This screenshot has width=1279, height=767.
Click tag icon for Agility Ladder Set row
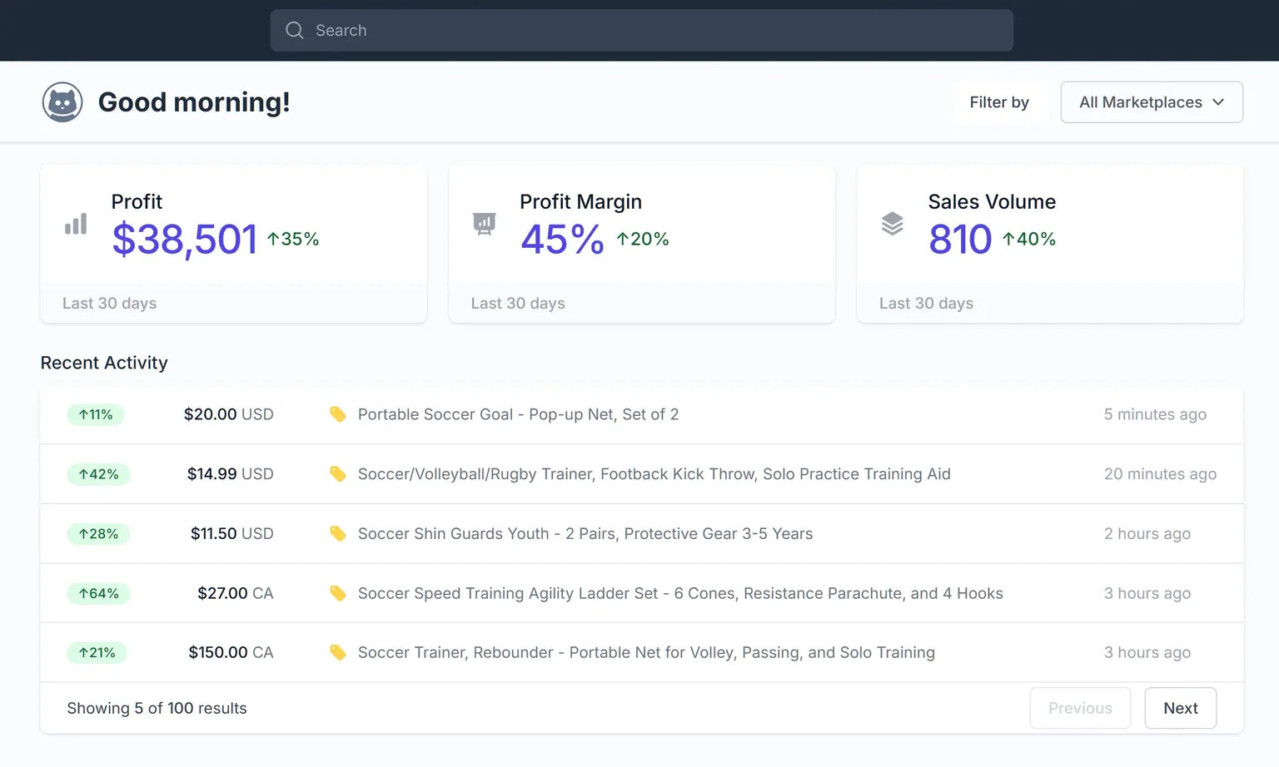(x=337, y=593)
